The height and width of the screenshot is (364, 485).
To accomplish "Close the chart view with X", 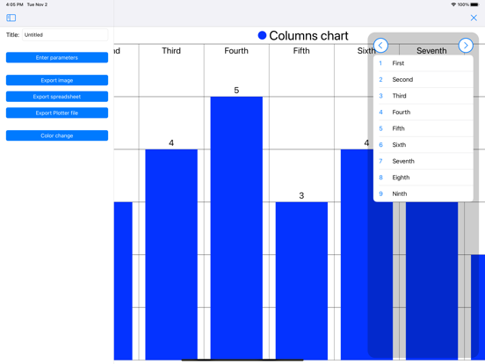I will pyautogui.click(x=474, y=18).
